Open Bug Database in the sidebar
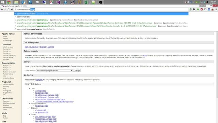This screenshot has width=218, height=123. click(7, 93)
